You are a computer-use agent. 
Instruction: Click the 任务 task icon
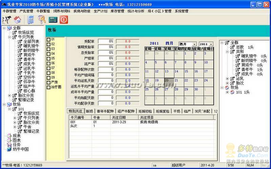point(9,145)
